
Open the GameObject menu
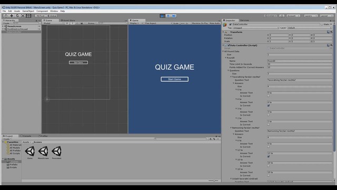click(28, 11)
